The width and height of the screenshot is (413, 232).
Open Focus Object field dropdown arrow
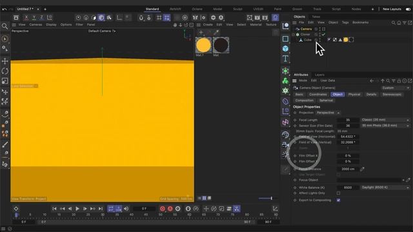(x=403, y=180)
